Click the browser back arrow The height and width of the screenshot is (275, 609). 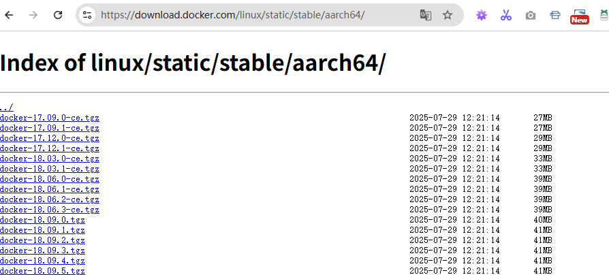9,15
